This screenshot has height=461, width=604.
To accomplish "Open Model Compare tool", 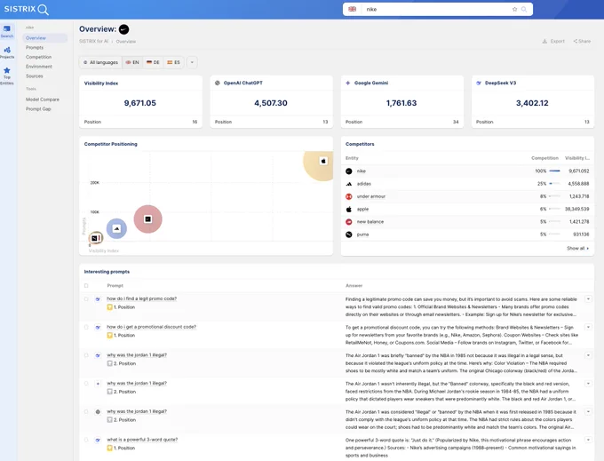I will tap(43, 99).
